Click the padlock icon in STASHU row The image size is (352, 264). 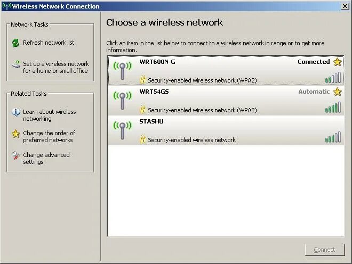(x=142, y=139)
